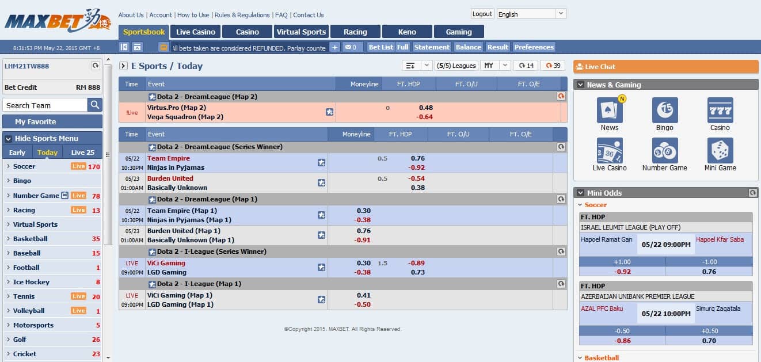Image resolution: width=761 pixels, height=362 pixels.
Task: Switch to the Live Casino tab
Action: (x=196, y=32)
